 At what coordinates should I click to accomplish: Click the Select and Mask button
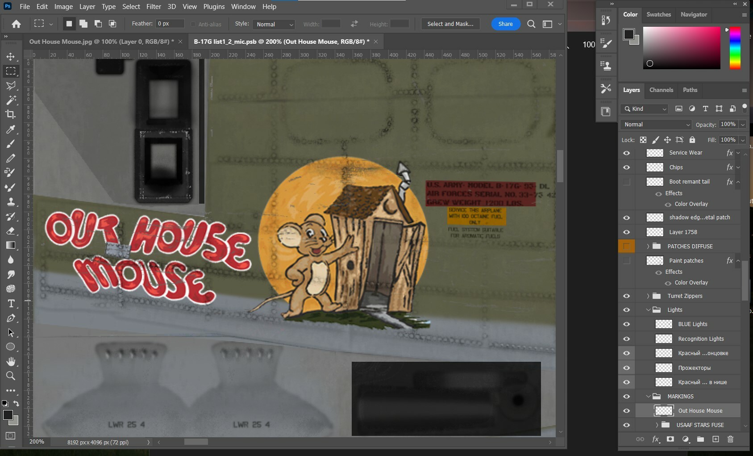(x=450, y=24)
